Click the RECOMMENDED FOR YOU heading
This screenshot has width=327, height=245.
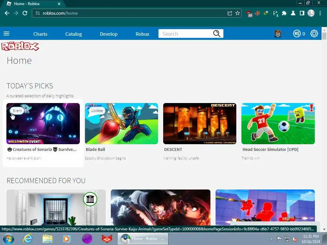46,181
